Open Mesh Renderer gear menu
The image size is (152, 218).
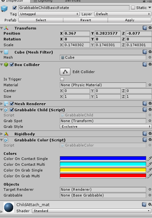pyautogui.click(x=150, y=104)
